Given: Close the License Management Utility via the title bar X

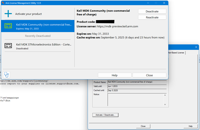Looking at the screenshot, I should (164, 3).
